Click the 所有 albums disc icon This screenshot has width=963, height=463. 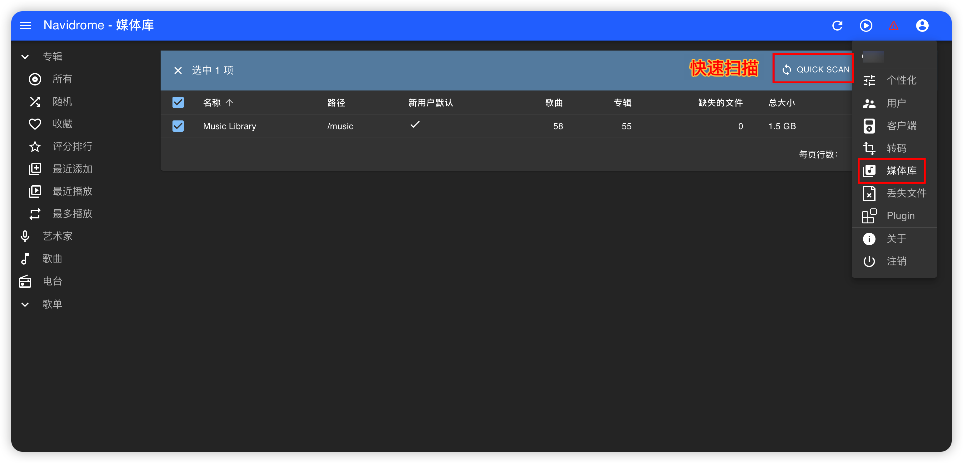[35, 79]
